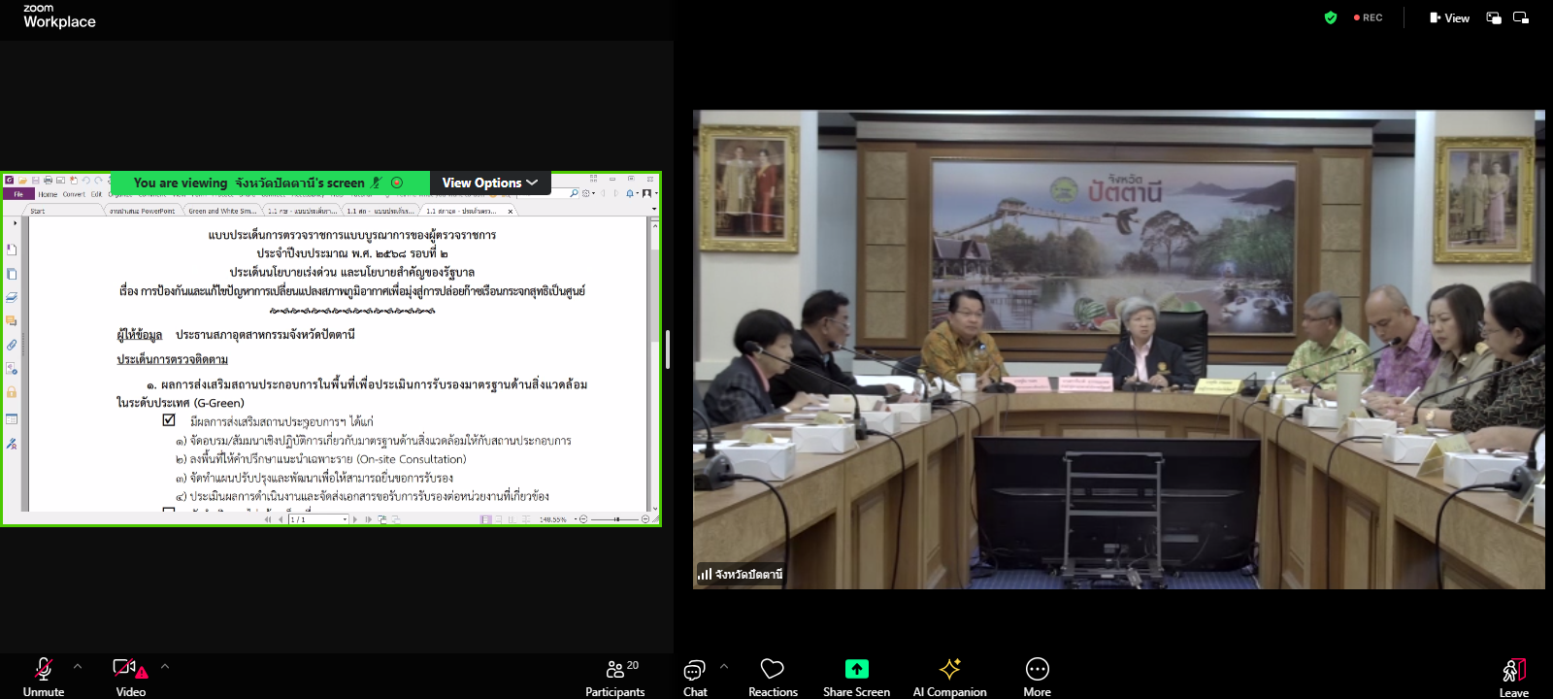The width and height of the screenshot is (1553, 699).
Task: Click the 'You are viewing' screen share banner
Action: click(249, 183)
